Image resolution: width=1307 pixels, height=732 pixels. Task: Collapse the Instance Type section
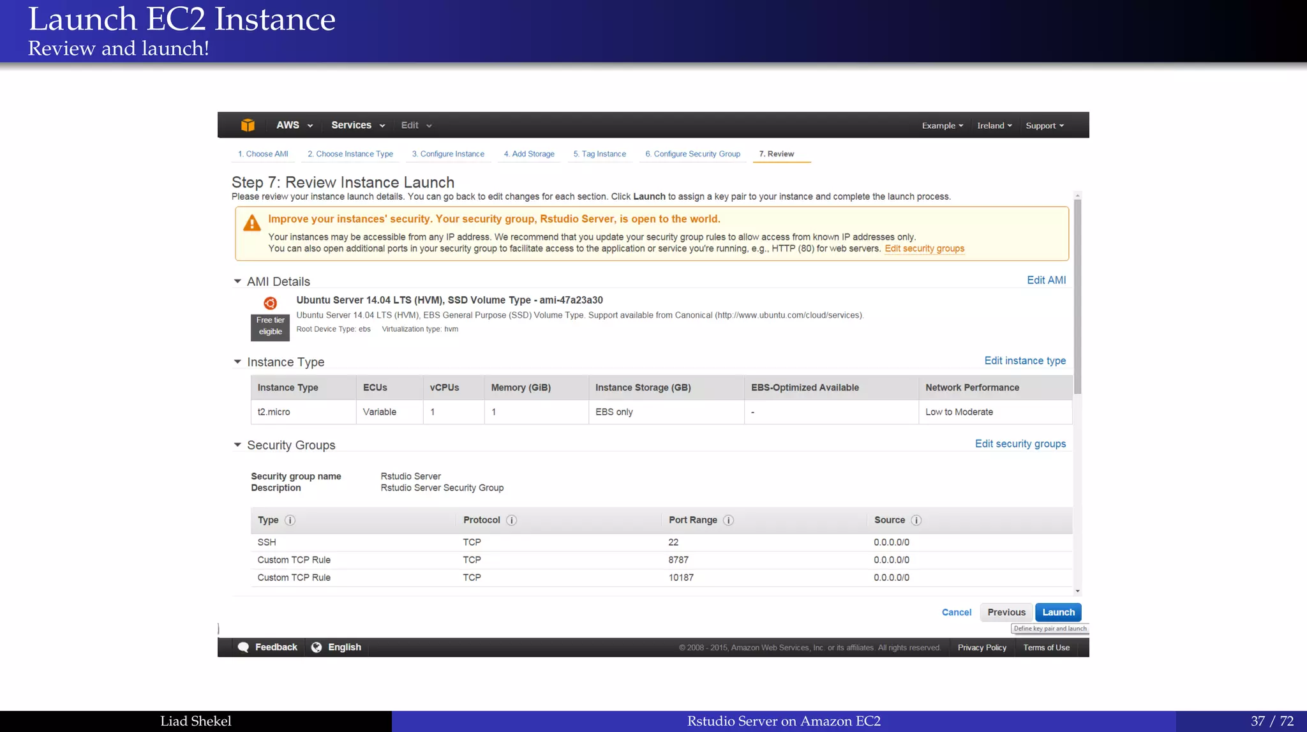click(x=237, y=362)
